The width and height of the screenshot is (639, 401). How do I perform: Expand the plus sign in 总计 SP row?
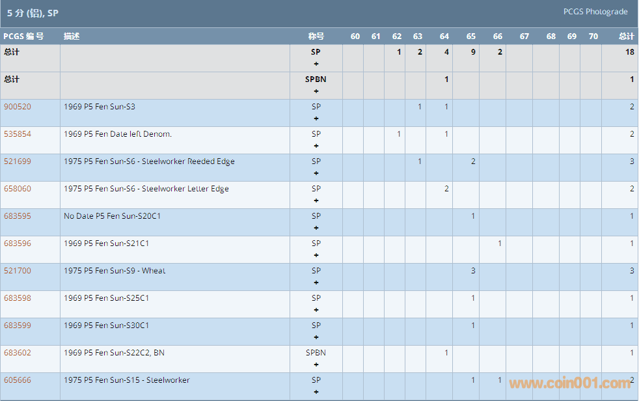[316, 64]
